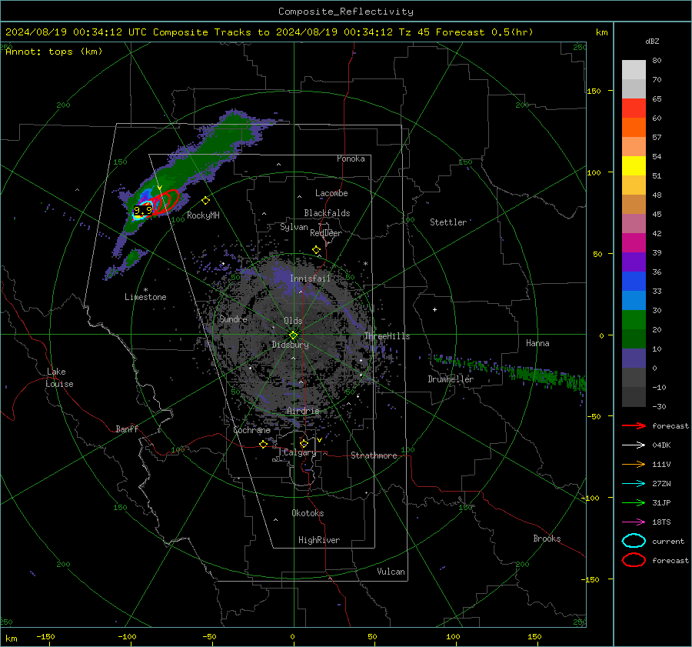
Task: Click the Vulcan town label
Action: (391, 572)
